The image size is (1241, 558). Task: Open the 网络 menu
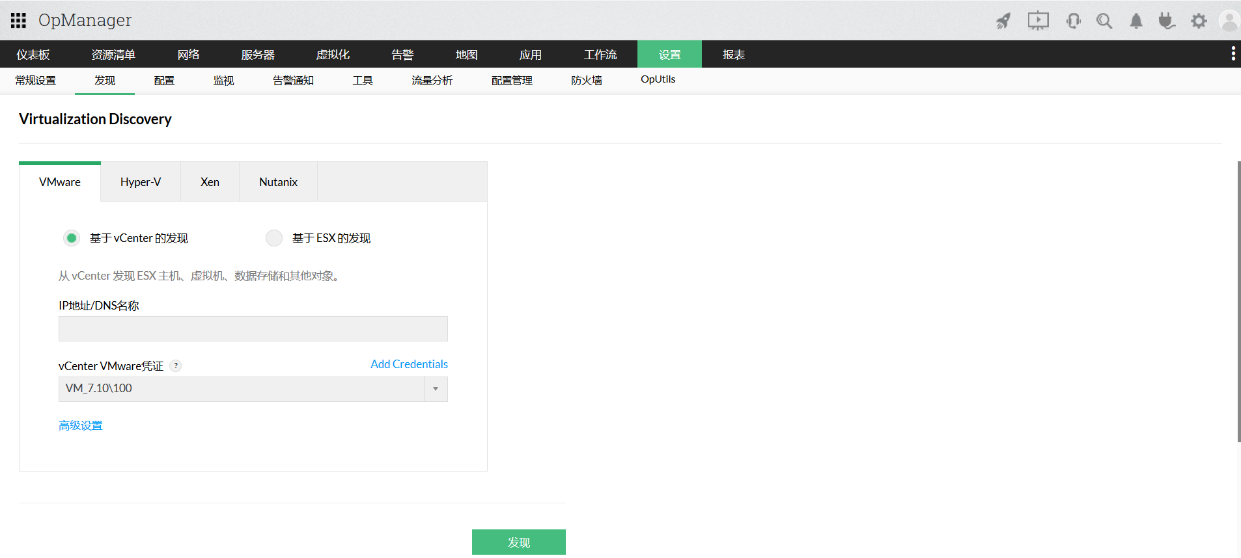(x=189, y=55)
